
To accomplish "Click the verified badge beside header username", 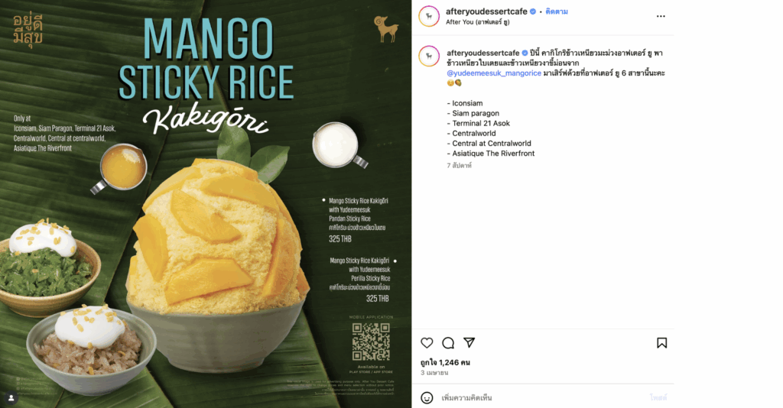I will 533,11.
